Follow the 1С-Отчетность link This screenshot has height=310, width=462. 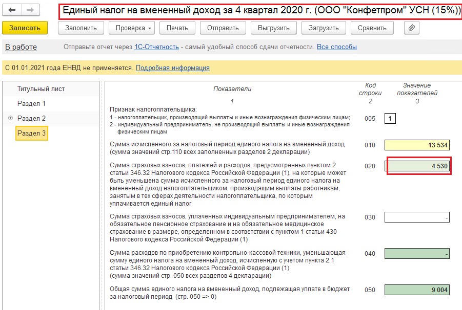coord(156,47)
